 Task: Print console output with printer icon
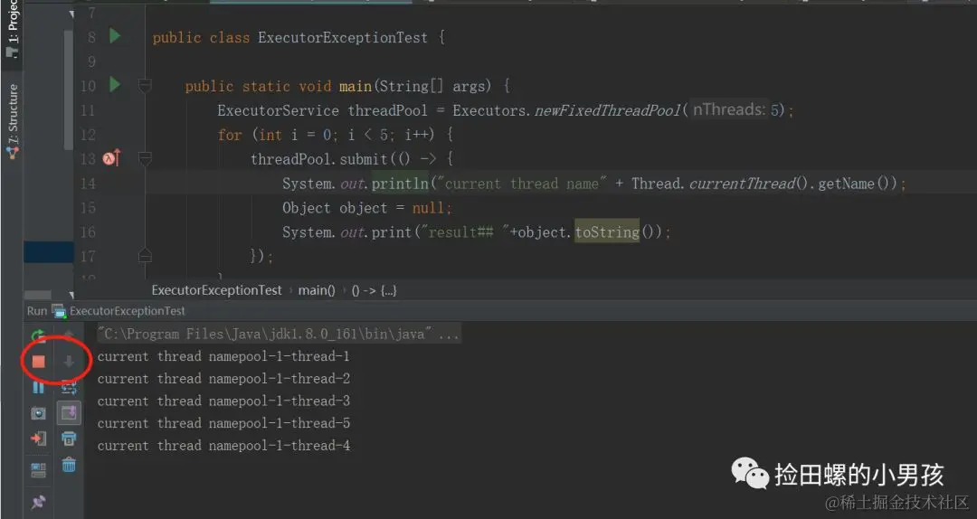pos(69,439)
